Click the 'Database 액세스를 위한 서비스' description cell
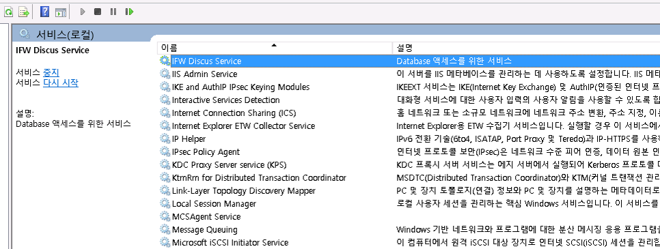Image resolution: width=660 pixels, height=249 pixels. point(454,61)
